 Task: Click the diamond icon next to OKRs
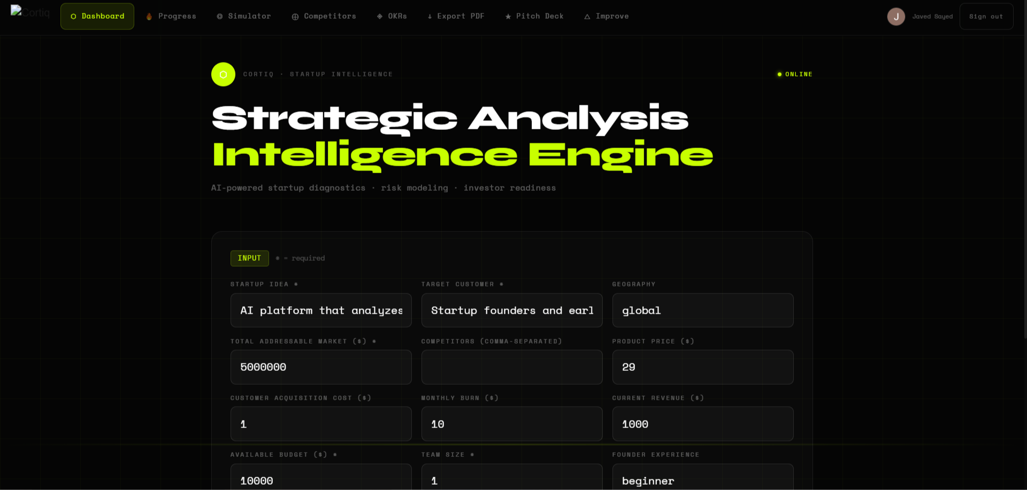[x=380, y=16]
